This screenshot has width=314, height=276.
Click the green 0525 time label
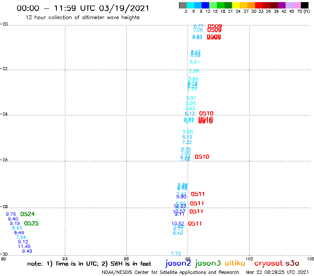click(x=31, y=223)
